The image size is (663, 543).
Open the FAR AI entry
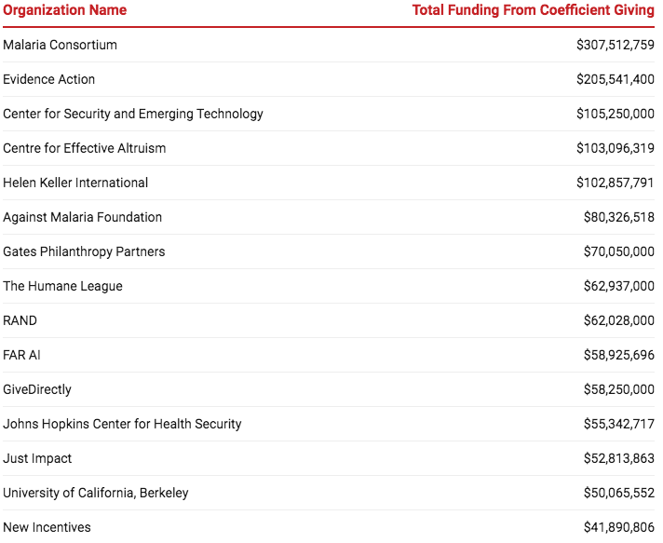[x=21, y=355]
